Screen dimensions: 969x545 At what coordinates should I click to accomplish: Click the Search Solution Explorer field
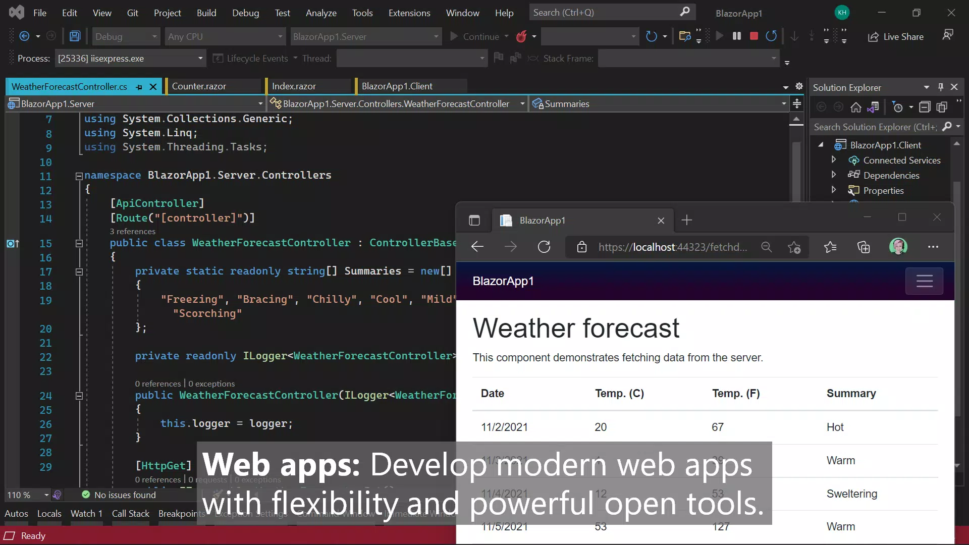point(876,127)
